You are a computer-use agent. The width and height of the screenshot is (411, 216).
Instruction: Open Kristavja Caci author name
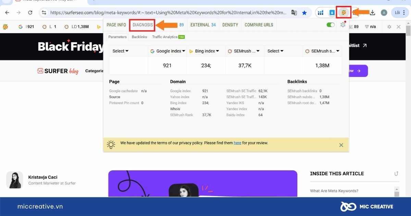43,177
